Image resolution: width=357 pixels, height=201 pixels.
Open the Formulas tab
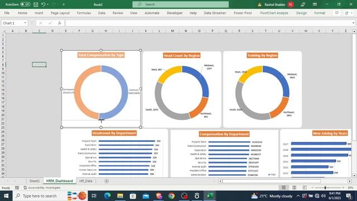click(84, 13)
